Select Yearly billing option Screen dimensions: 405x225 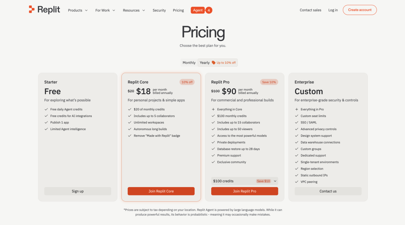204,62
